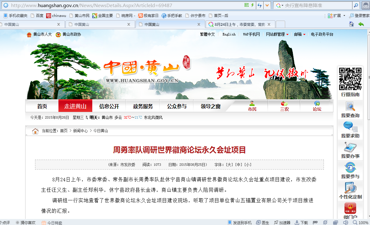Screen dimensions: 370x225
Task: Toggle sound mute speaker icon in status bar
Action: [x=345, y=223]
